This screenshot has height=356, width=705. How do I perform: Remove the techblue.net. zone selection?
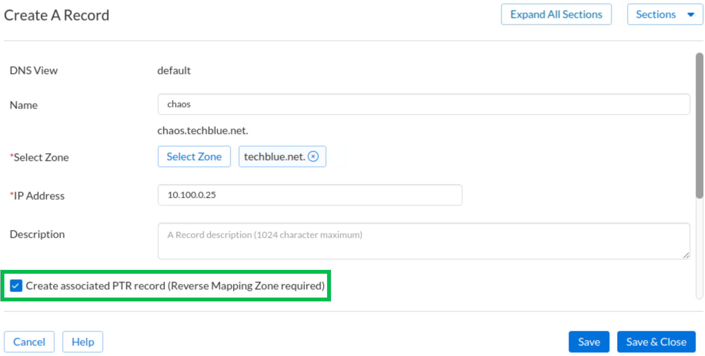pyautogui.click(x=313, y=156)
